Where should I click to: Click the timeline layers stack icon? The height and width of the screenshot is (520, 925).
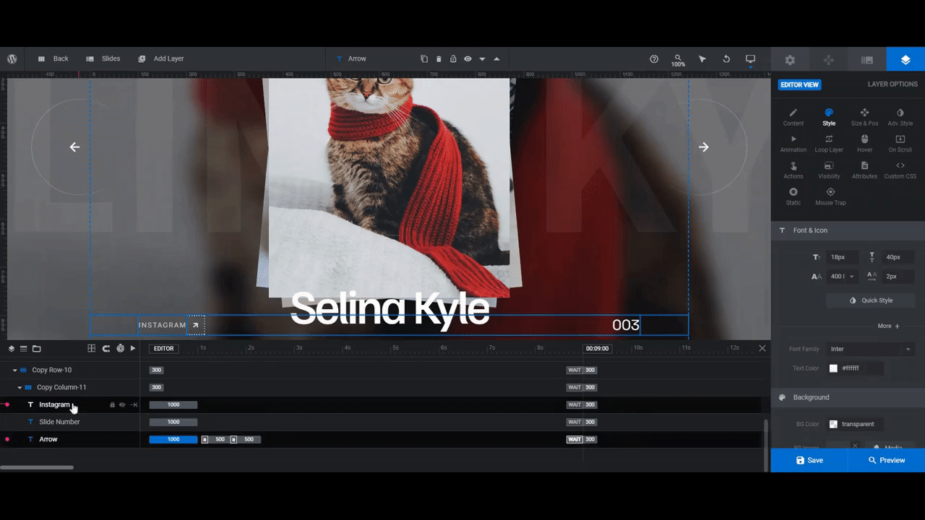coord(12,348)
